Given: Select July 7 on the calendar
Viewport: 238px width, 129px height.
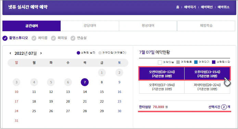Looking at the screenshot, I should (85, 82).
